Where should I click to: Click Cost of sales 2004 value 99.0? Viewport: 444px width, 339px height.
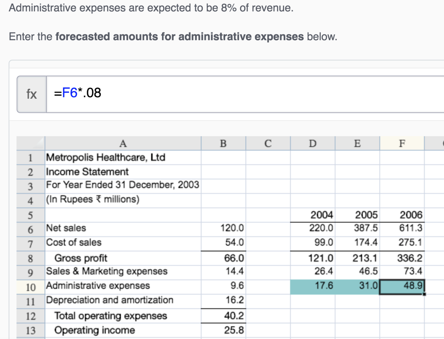(313, 244)
